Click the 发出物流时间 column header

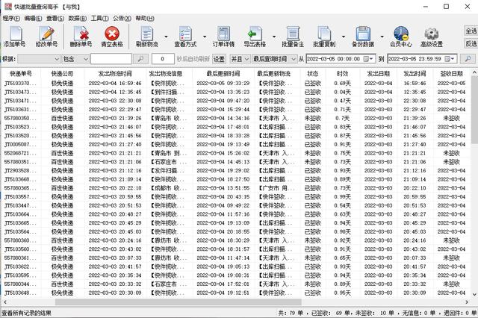(x=115, y=73)
